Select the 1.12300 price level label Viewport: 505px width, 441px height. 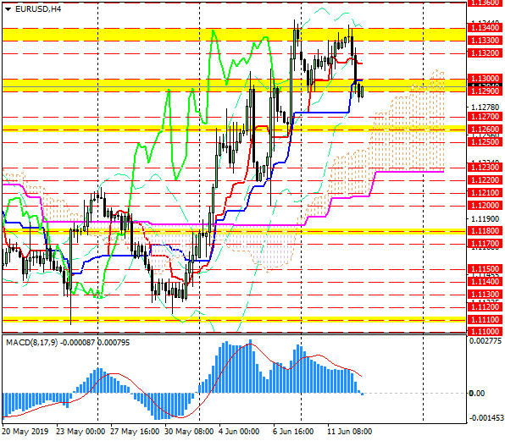[x=485, y=168]
